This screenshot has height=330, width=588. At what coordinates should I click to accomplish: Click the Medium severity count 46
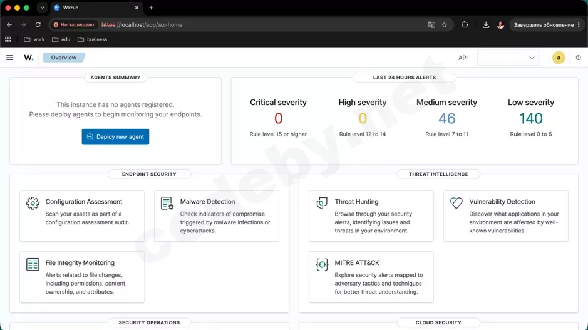coord(446,118)
